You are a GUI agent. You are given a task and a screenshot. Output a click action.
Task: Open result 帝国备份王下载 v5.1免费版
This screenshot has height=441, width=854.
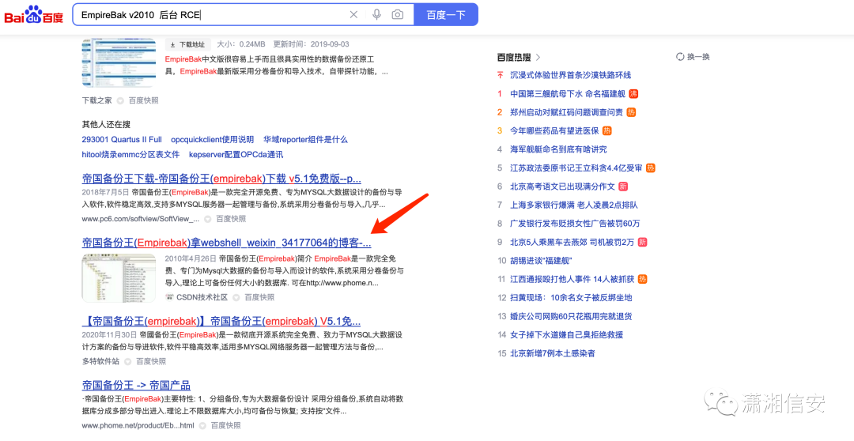click(x=221, y=179)
